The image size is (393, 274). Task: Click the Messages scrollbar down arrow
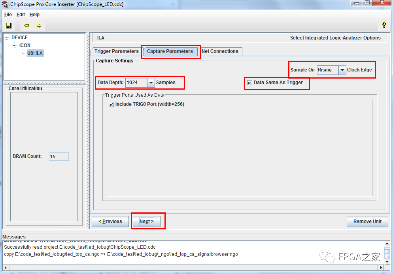(387, 262)
